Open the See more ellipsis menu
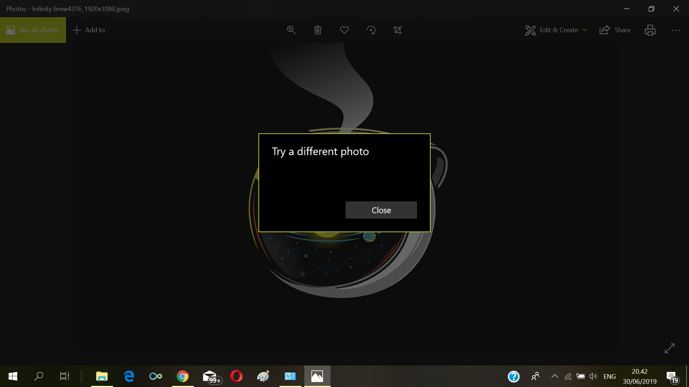Viewport: 689px width, 387px height. pos(676,30)
